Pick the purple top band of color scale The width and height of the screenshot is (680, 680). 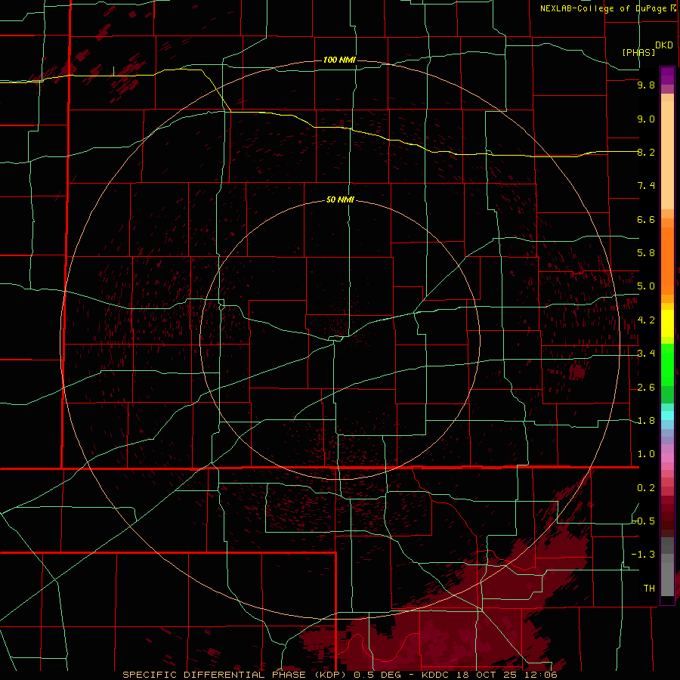point(667,76)
